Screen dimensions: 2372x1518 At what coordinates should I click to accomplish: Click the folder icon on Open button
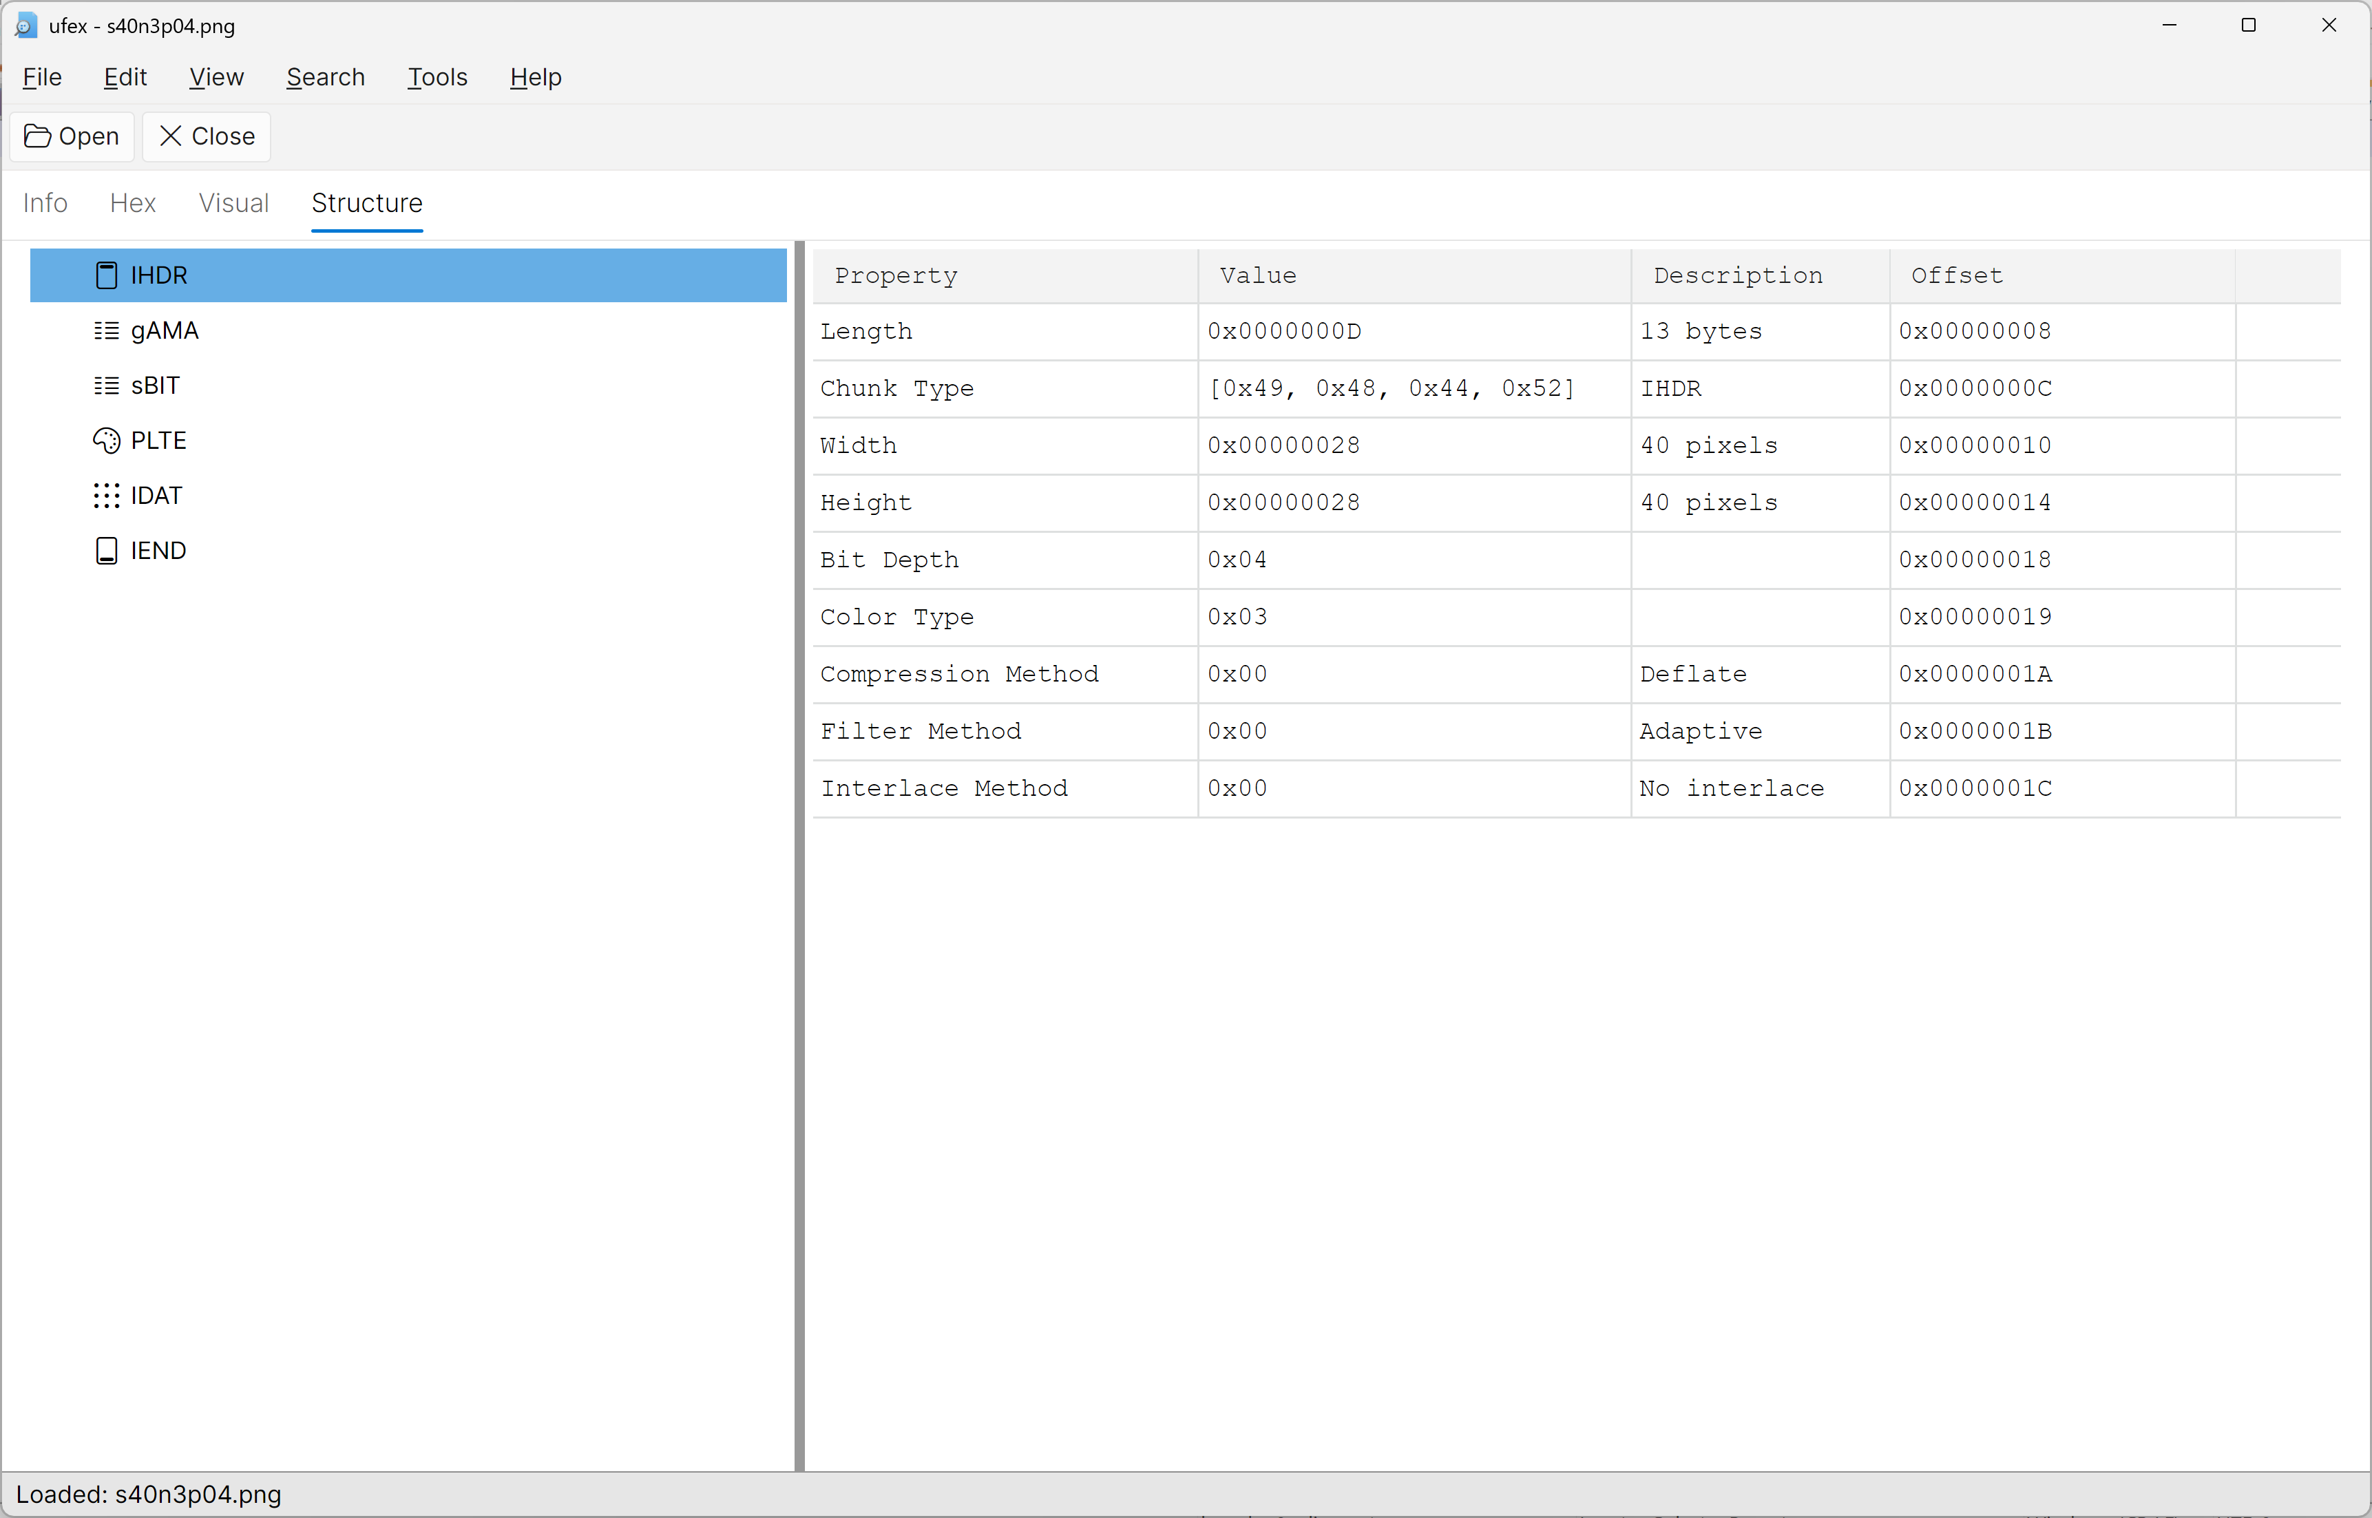click(37, 136)
